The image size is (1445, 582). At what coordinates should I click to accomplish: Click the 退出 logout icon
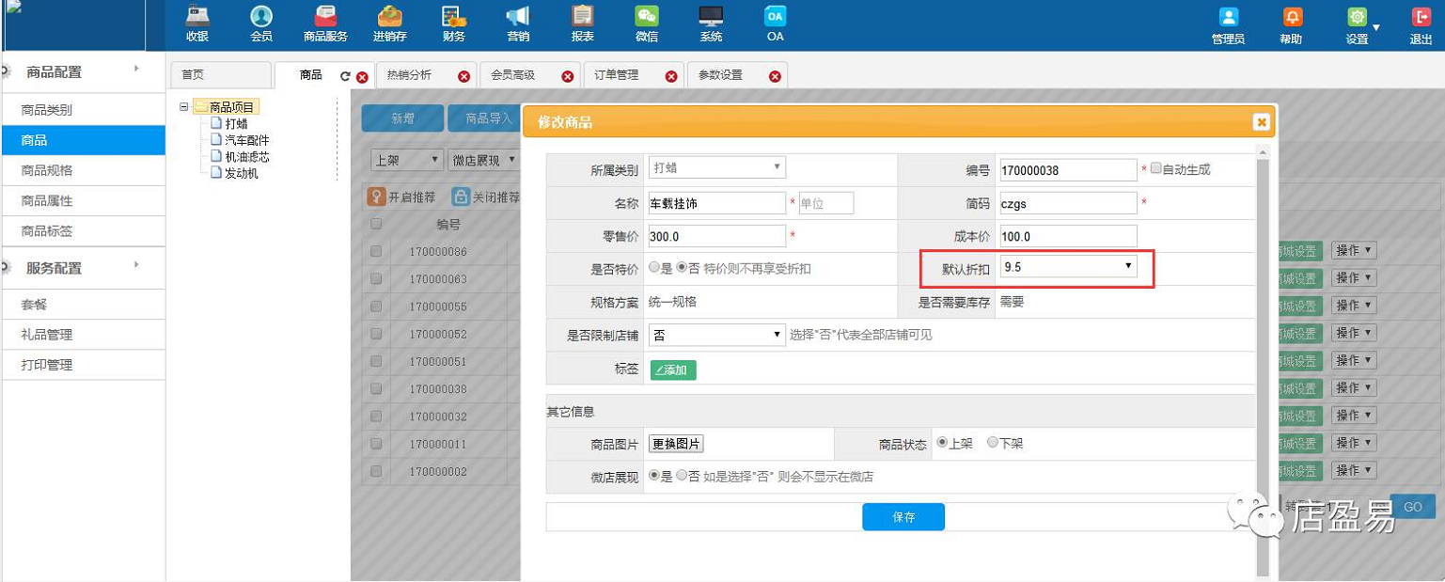point(1421,17)
